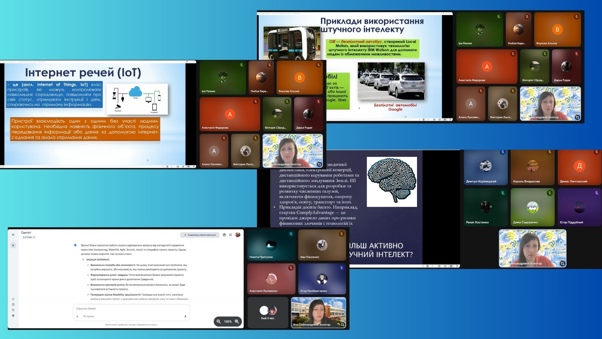Open Settings gear in Gemini sidebar
The height and width of the screenshot is (339, 602).
[x=13, y=315]
